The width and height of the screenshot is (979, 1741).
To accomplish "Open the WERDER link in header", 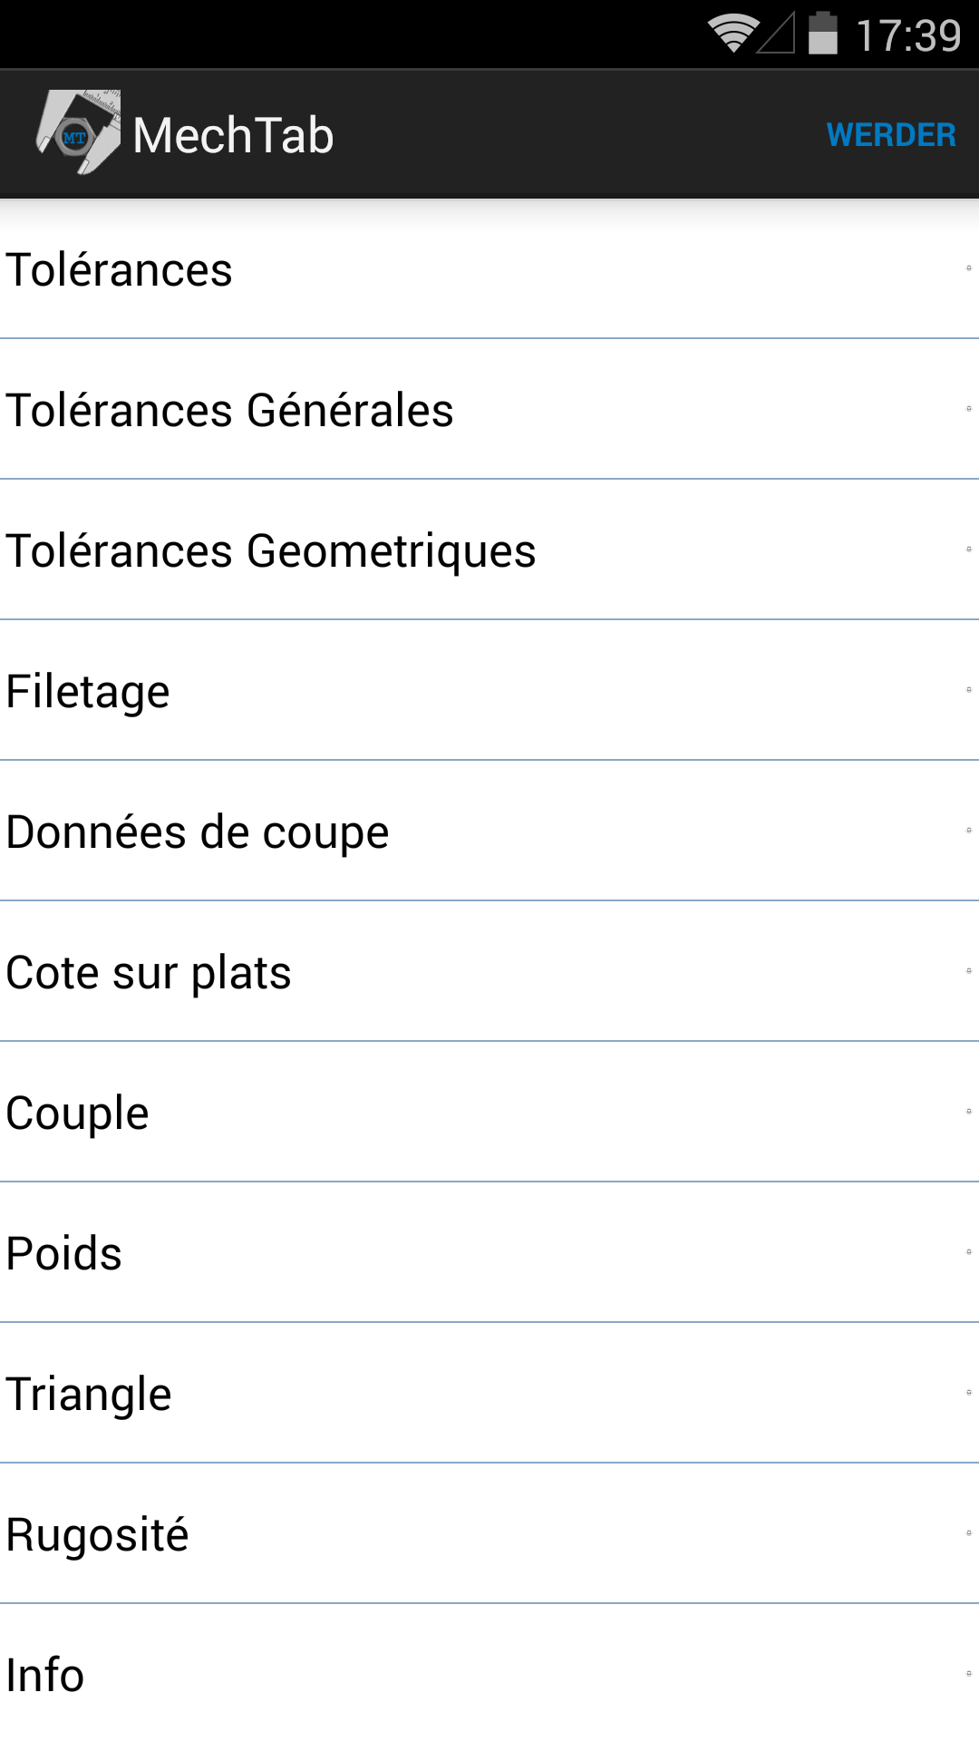I will pos(891,135).
